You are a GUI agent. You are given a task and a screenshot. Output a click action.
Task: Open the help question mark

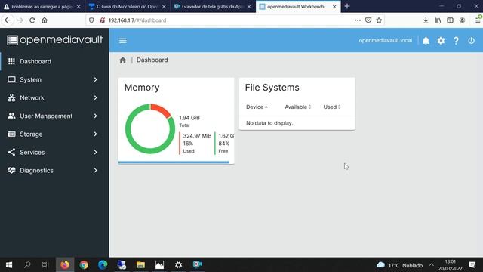coord(456,41)
